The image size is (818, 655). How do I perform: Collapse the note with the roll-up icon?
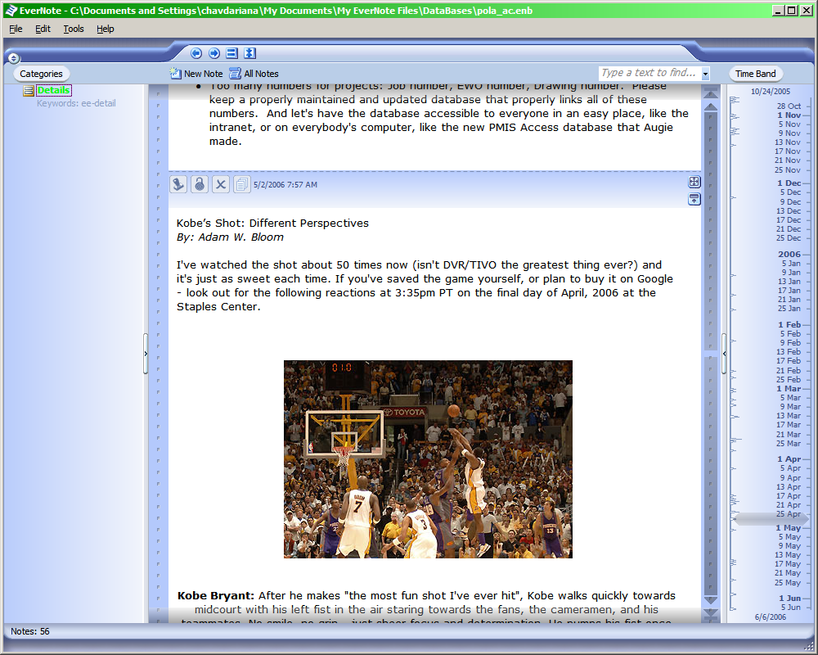tap(694, 199)
